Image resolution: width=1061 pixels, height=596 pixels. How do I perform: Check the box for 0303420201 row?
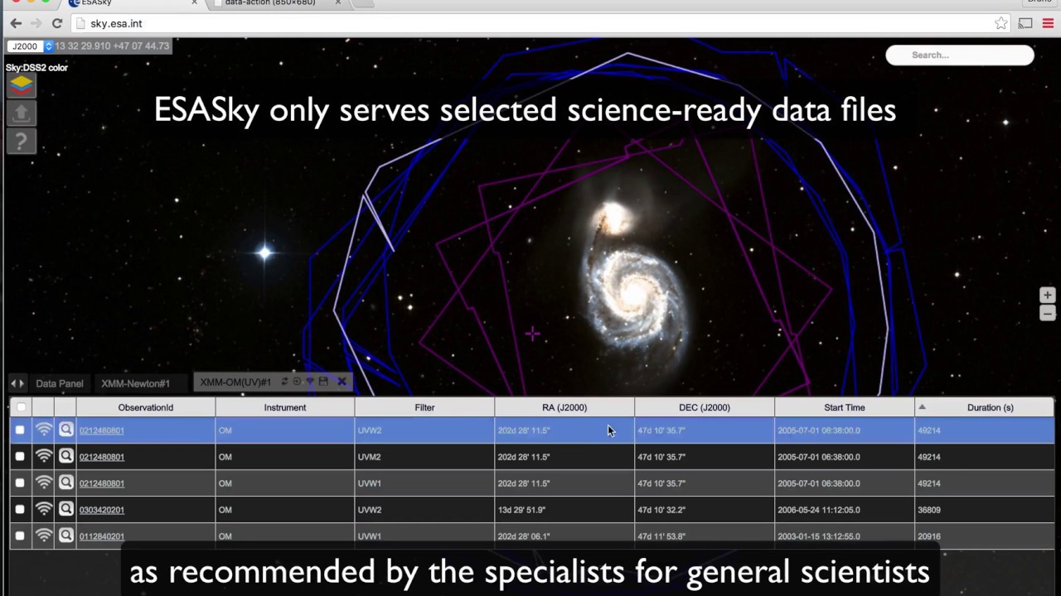pyautogui.click(x=20, y=510)
